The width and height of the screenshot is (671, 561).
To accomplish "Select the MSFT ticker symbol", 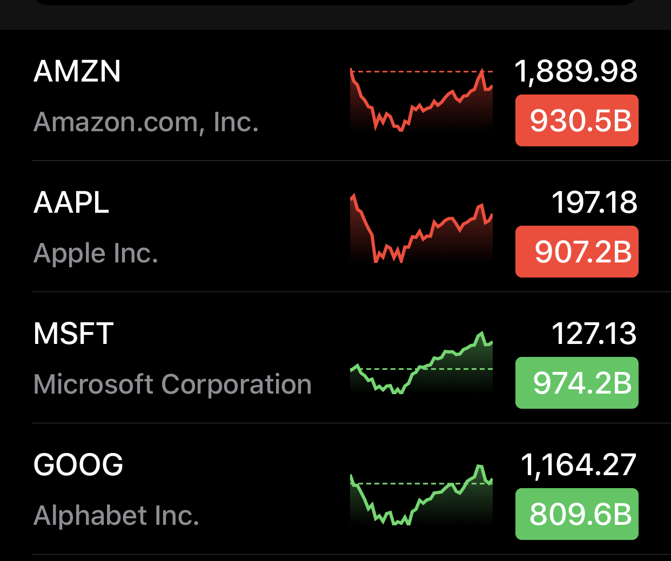I will pyautogui.click(x=73, y=334).
